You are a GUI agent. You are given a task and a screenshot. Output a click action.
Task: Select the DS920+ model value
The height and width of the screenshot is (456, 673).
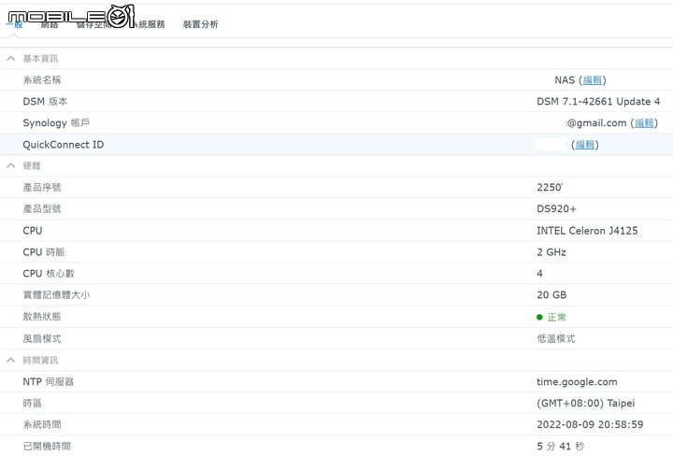[556, 209]
